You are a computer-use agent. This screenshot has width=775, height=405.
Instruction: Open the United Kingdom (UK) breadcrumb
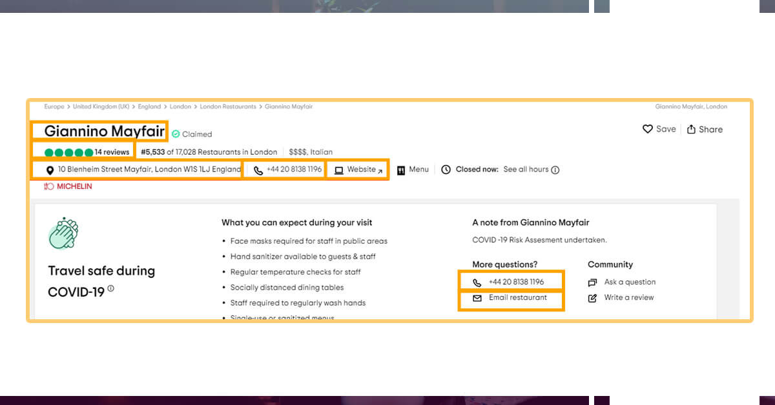101,106
